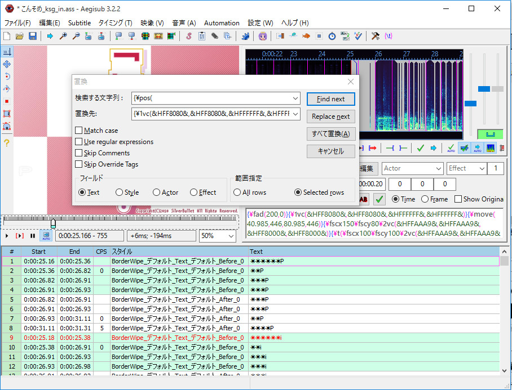
Task: Open the Actor combo box
Action: click(412, 168)
